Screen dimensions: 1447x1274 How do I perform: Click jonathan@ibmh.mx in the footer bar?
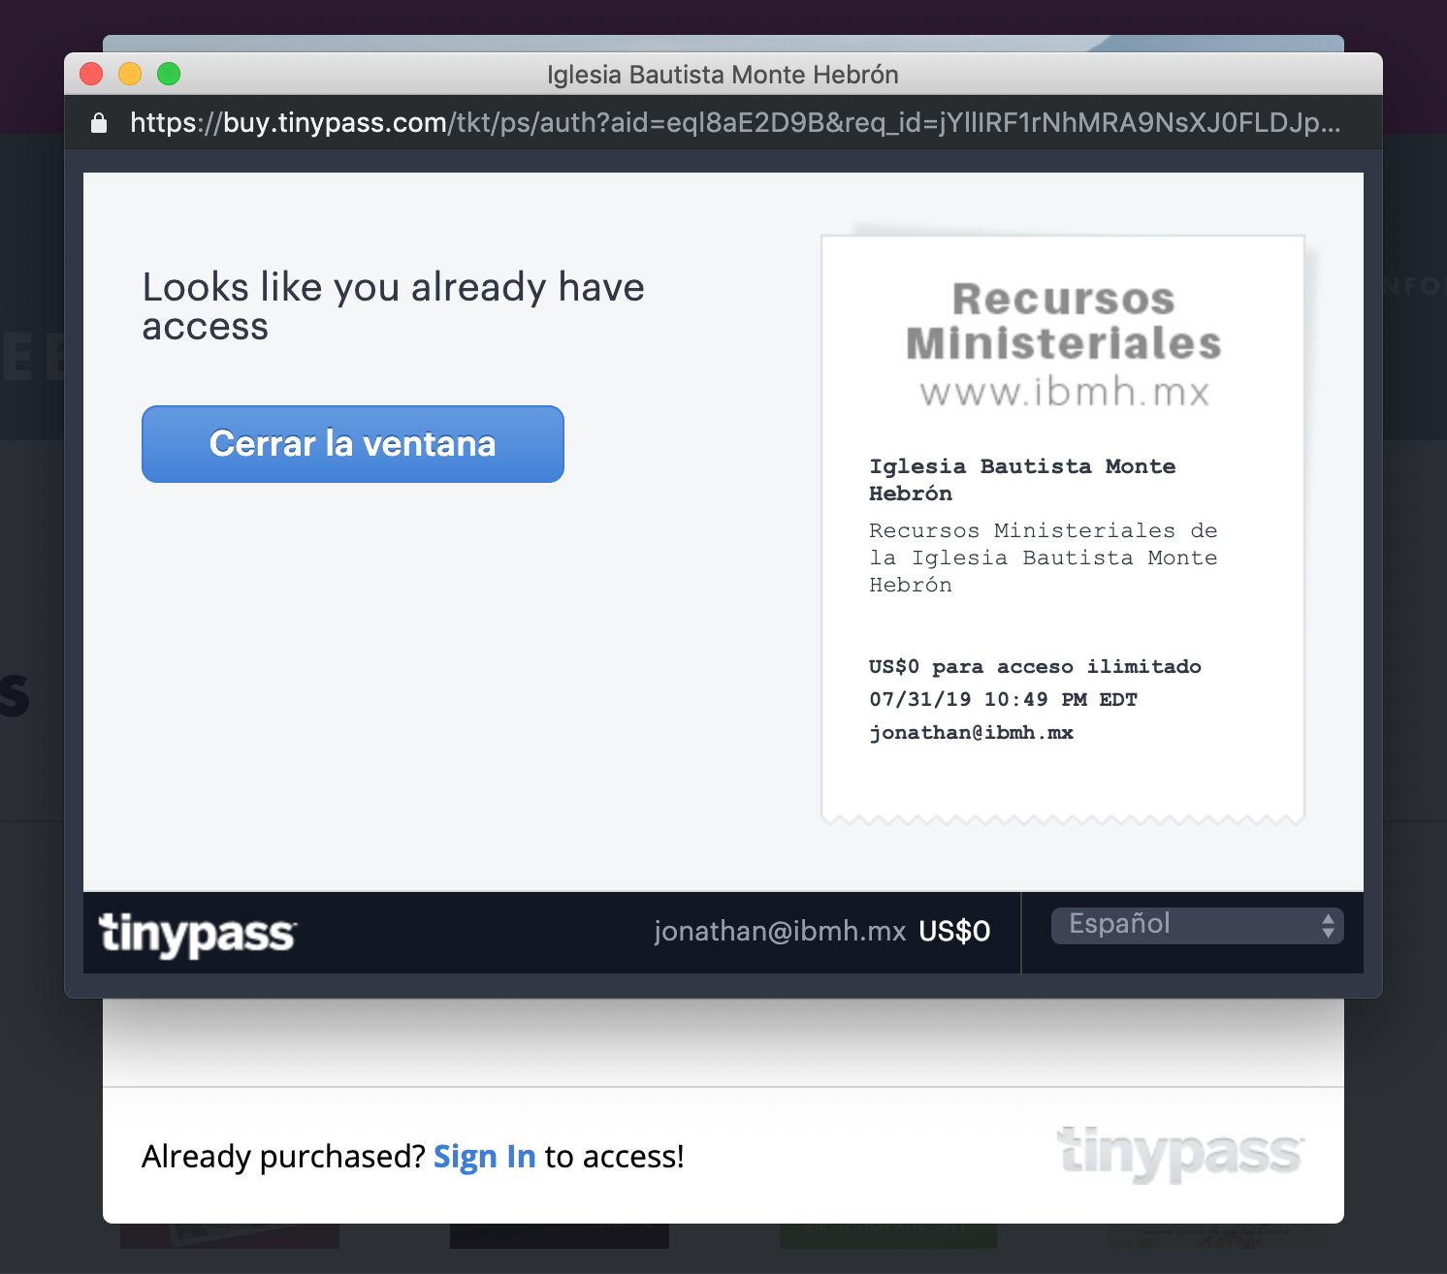780,931
